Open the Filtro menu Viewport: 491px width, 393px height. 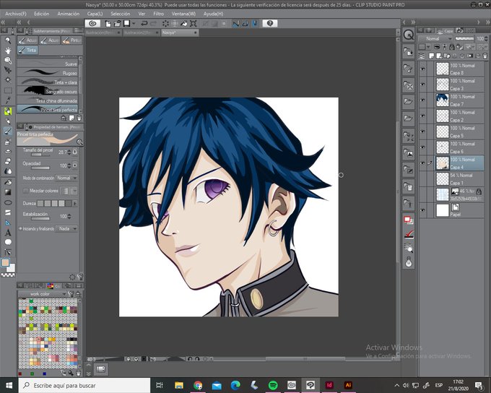[x=159, y=14]
